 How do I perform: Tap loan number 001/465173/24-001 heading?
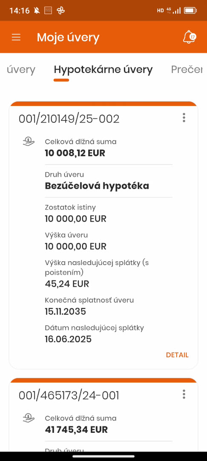(x=69, y=395)
